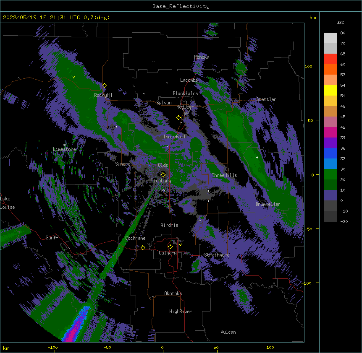
Task: Click the RedDeer city label
Action: (x=185, y=107)
